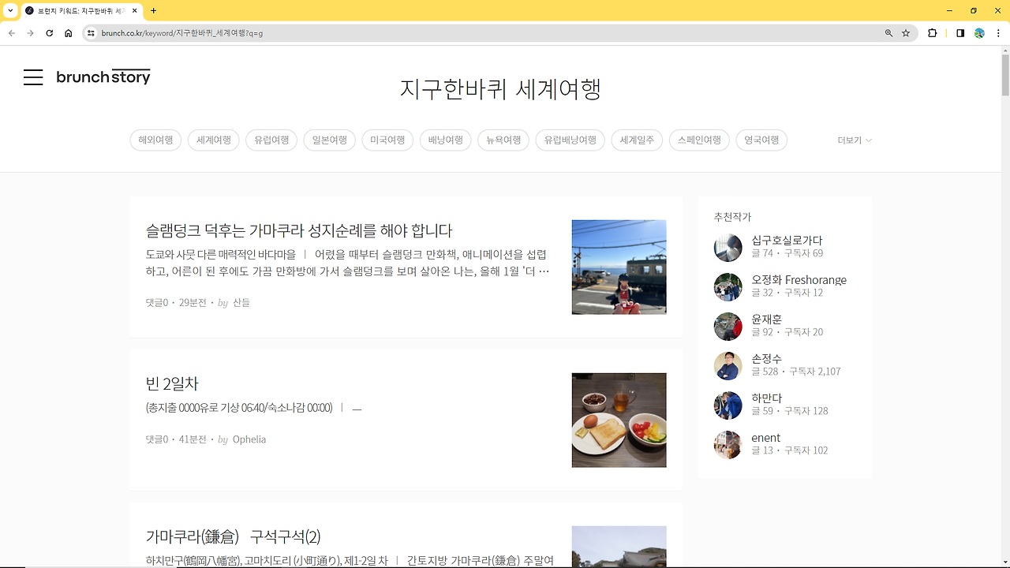Click 댓글0 · 29분전 meta text
This screenshot has height=568, width=1010.
tap(176, 303)
